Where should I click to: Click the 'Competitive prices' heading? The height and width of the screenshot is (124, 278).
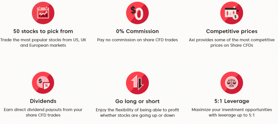(x=232, y=31)
